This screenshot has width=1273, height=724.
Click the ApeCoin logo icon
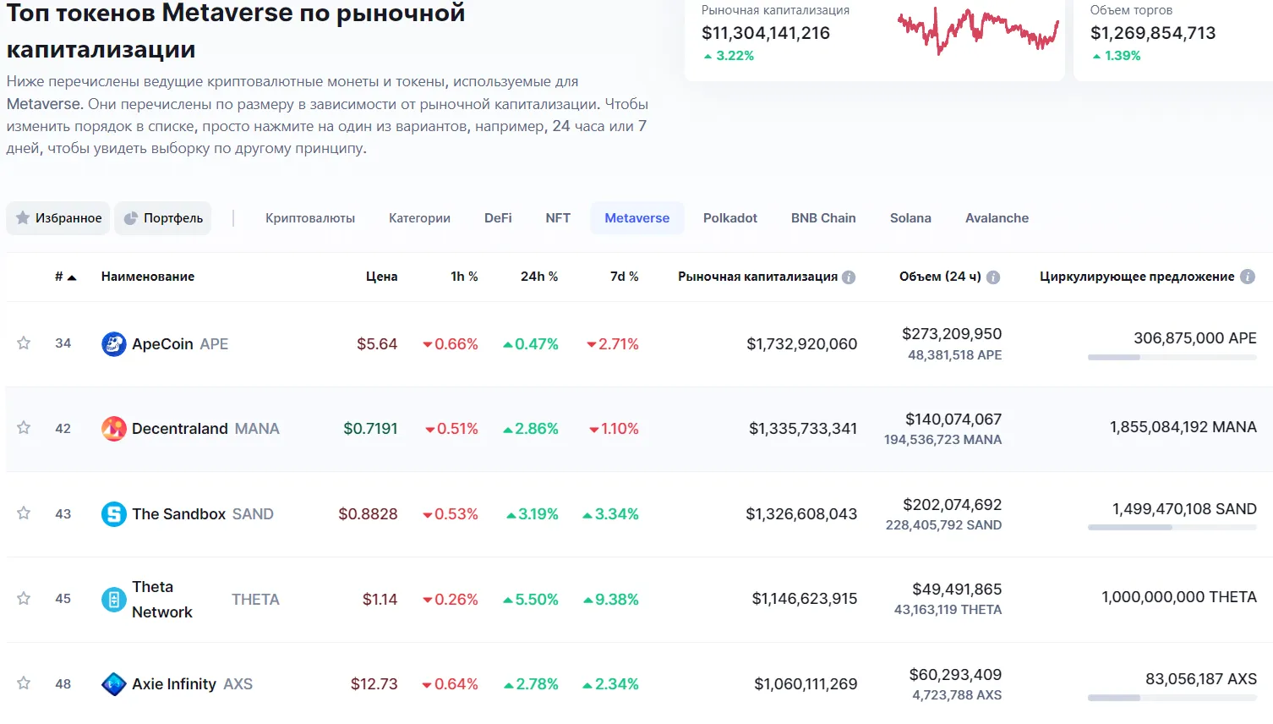(114, 344)
